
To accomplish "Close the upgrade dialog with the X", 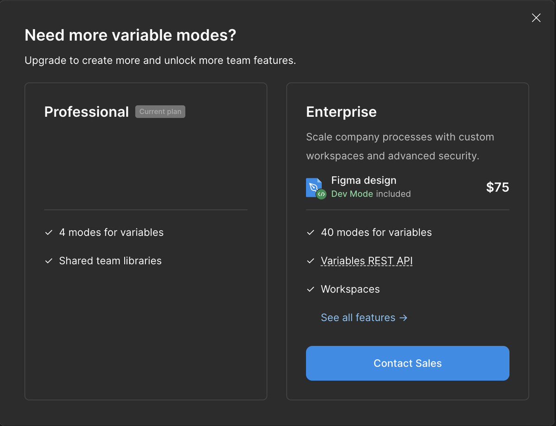I will [x=536, y=18].
